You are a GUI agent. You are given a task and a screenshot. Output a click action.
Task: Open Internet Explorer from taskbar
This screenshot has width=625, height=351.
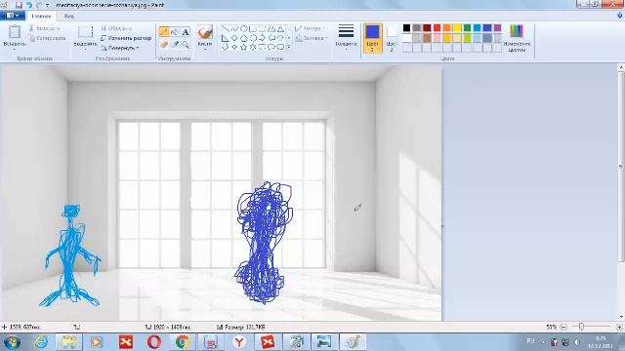pyautogui.click(x=41, y=342)
